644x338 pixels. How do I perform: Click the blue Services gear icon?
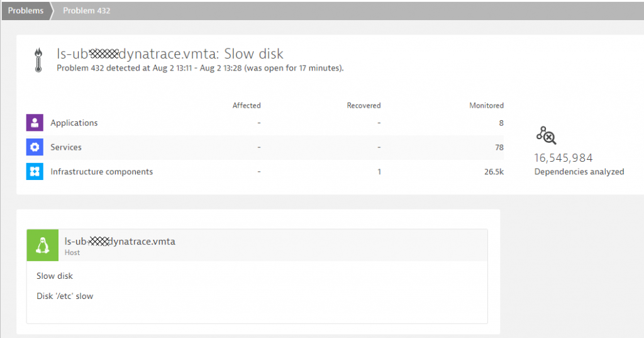point(35,147)
